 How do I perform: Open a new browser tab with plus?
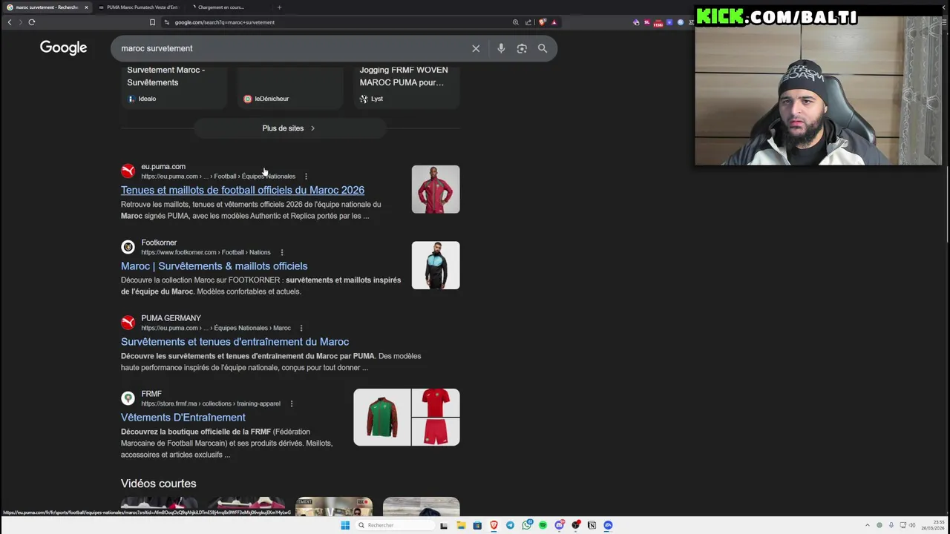279,7
